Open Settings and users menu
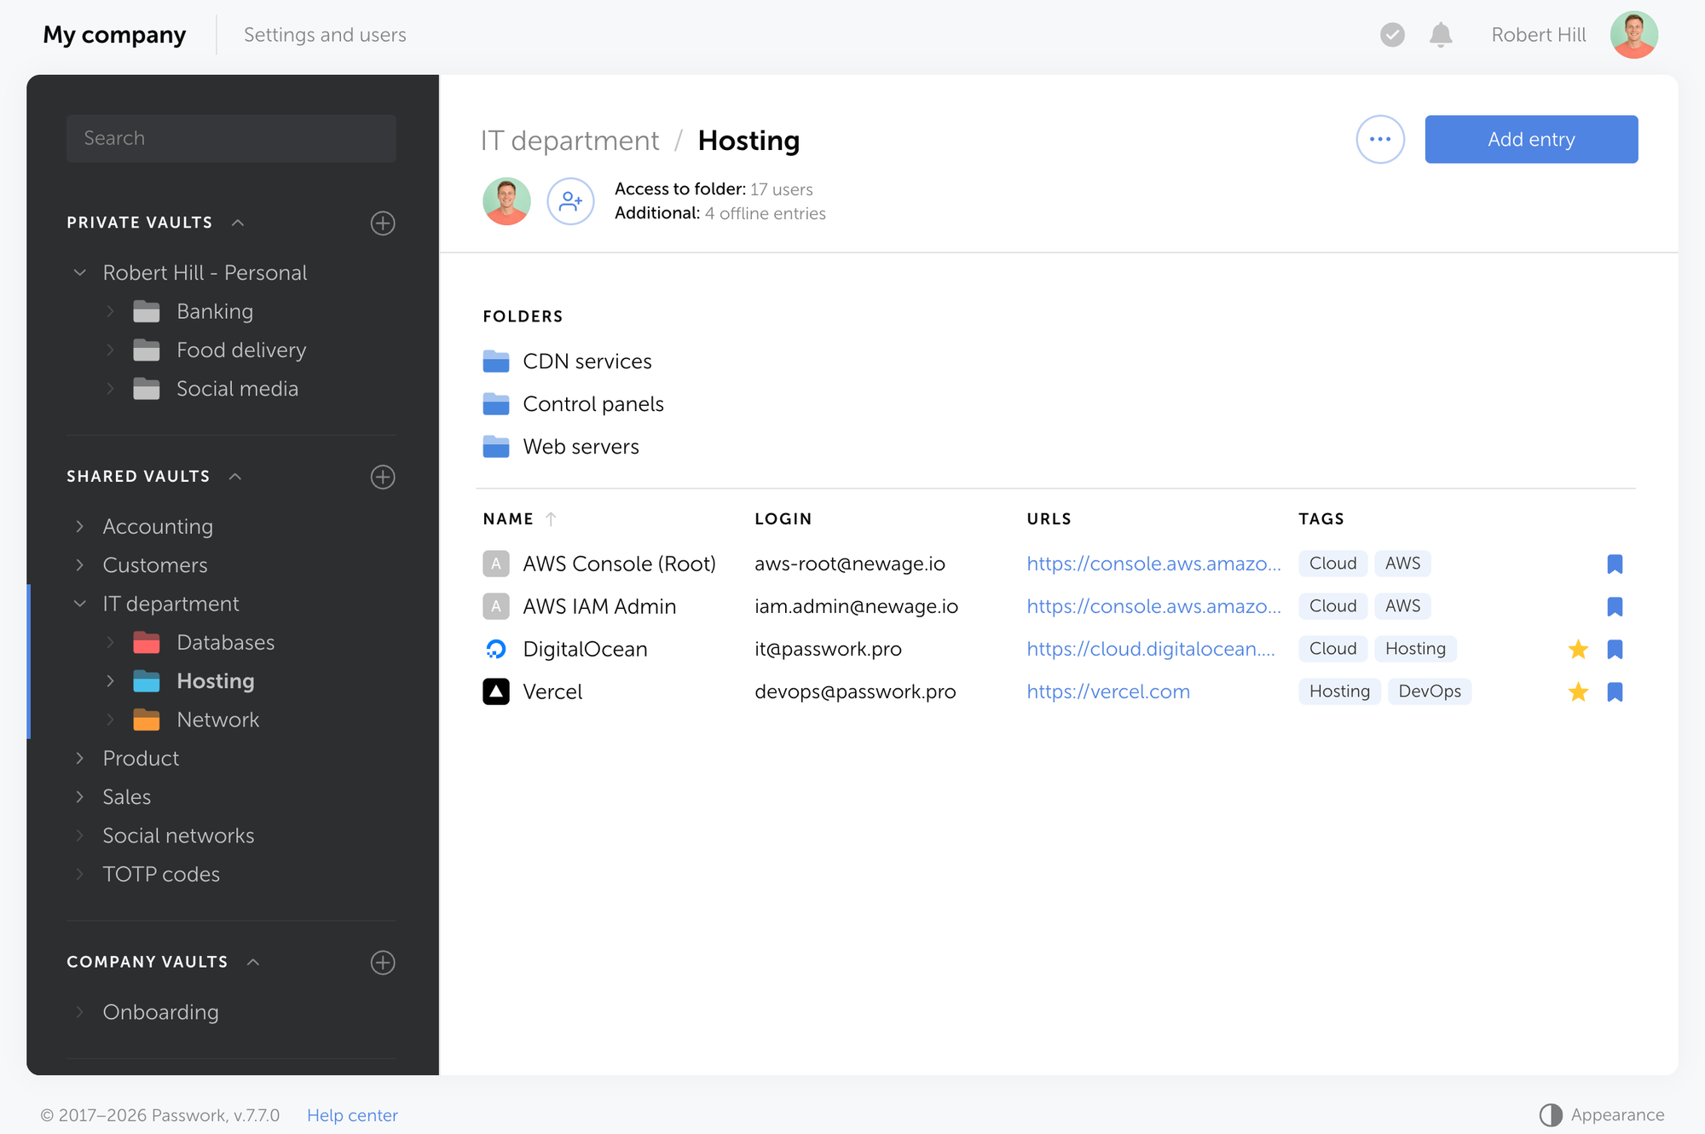1705x1134 pixels. [x=325, y=35]
